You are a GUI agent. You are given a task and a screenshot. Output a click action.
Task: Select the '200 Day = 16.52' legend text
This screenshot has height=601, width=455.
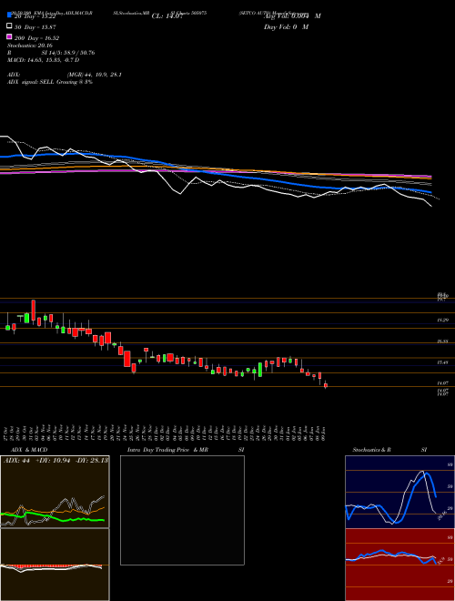coord(36,38)
